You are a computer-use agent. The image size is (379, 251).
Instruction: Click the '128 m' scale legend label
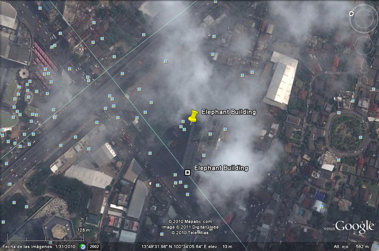84,230
